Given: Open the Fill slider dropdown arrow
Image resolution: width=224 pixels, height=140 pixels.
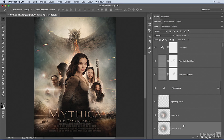Looking at the screenshot, I should pyautogui.click(x=188, y=40).
